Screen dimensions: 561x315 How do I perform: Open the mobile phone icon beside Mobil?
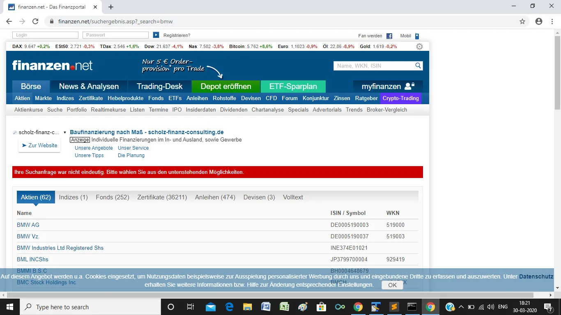click(x=417, y=36)
